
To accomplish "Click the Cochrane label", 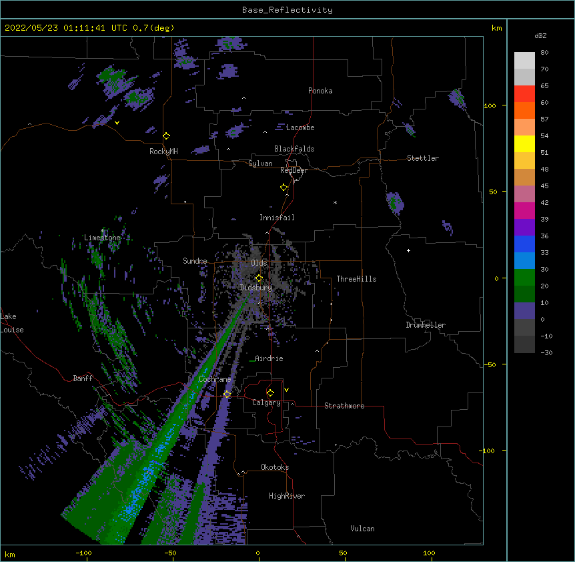I will coord(215,379).
